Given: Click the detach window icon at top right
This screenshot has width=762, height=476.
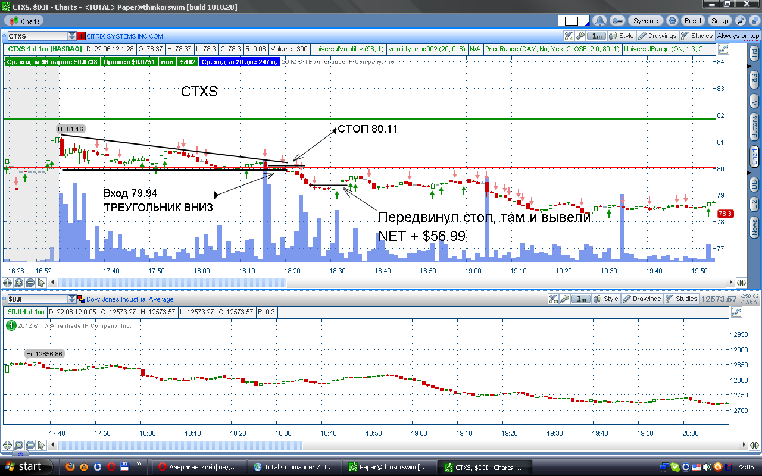Looking at the screenshot, I should pos(754,21).
